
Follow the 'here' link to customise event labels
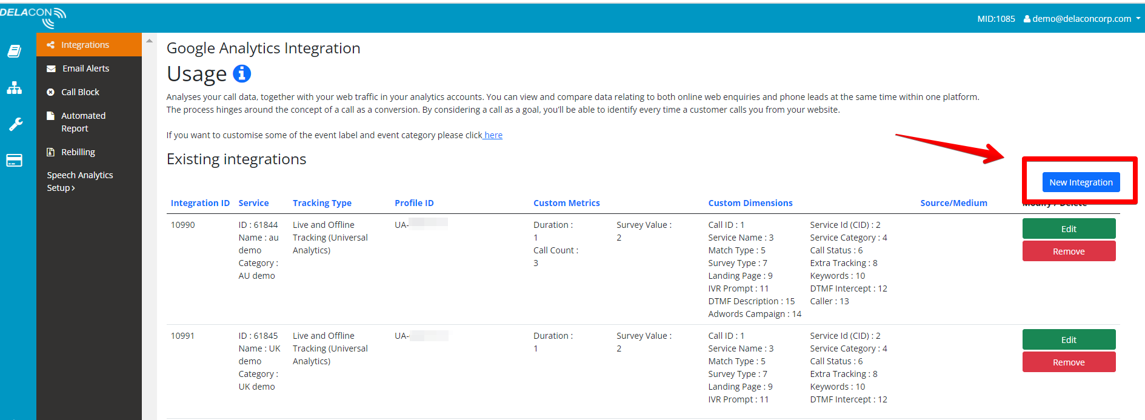493,135
